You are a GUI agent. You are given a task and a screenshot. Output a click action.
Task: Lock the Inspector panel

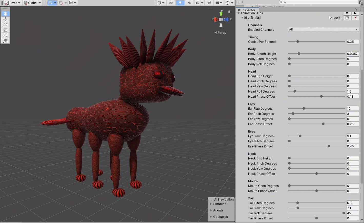click(356, 10)
